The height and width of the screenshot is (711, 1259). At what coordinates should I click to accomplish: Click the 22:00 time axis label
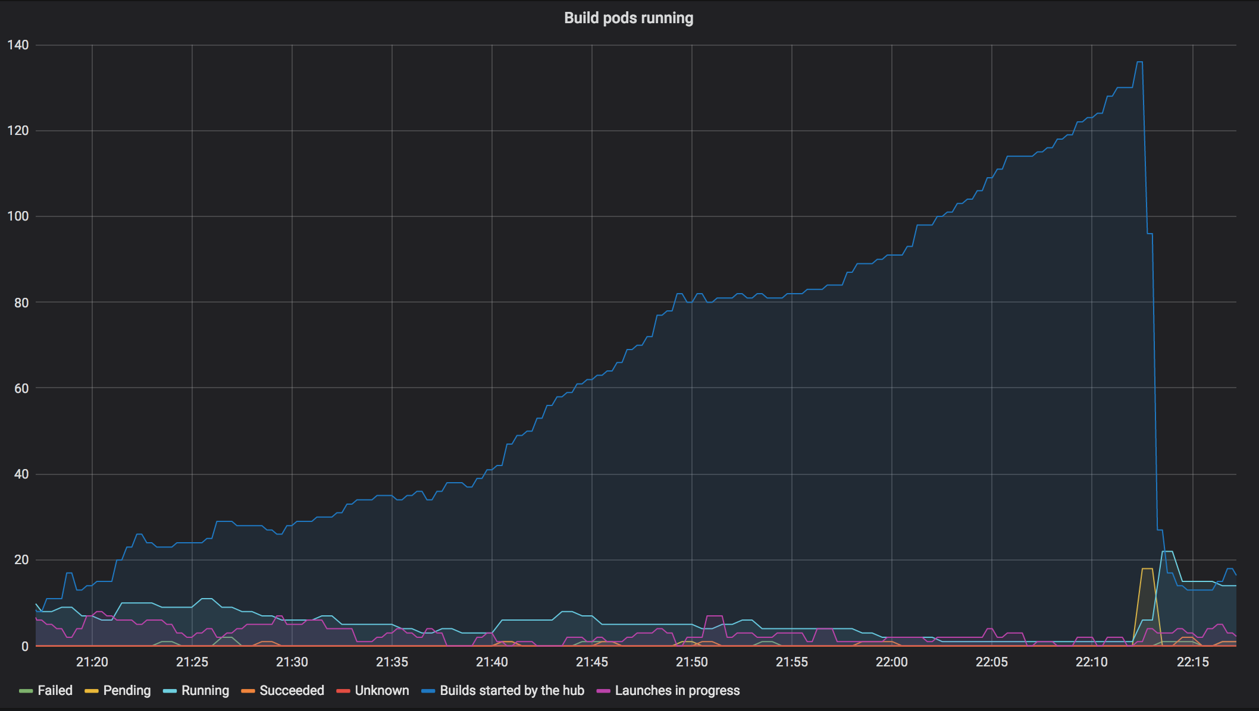[891, 662]
